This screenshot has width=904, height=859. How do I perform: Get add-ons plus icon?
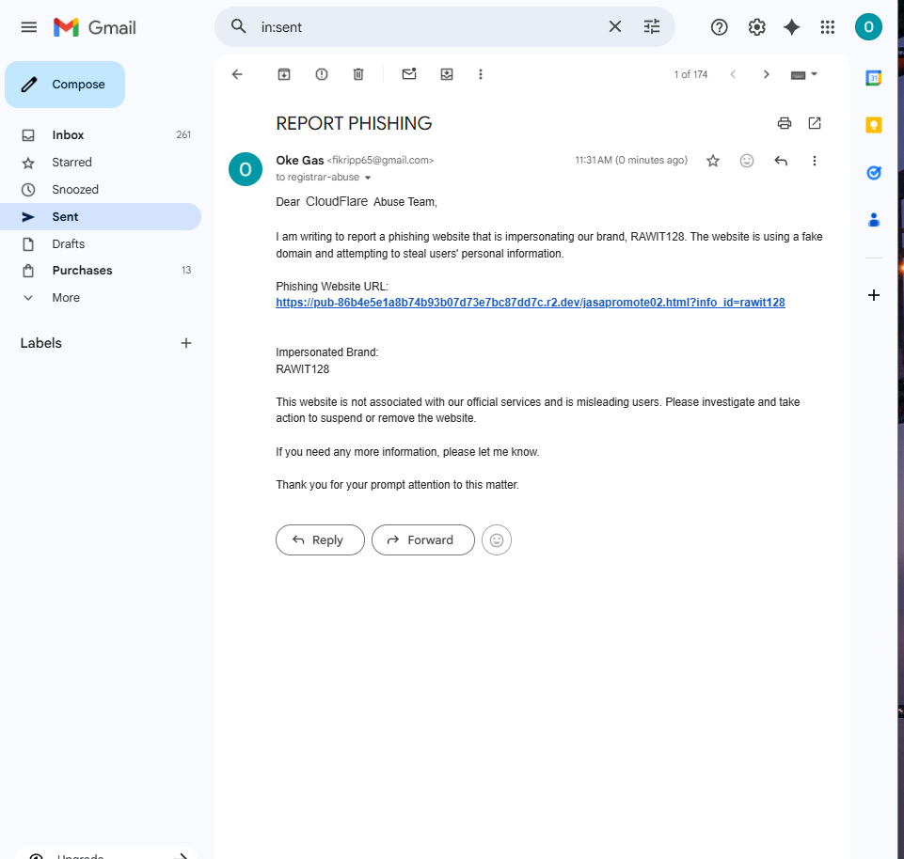[874, 295]
